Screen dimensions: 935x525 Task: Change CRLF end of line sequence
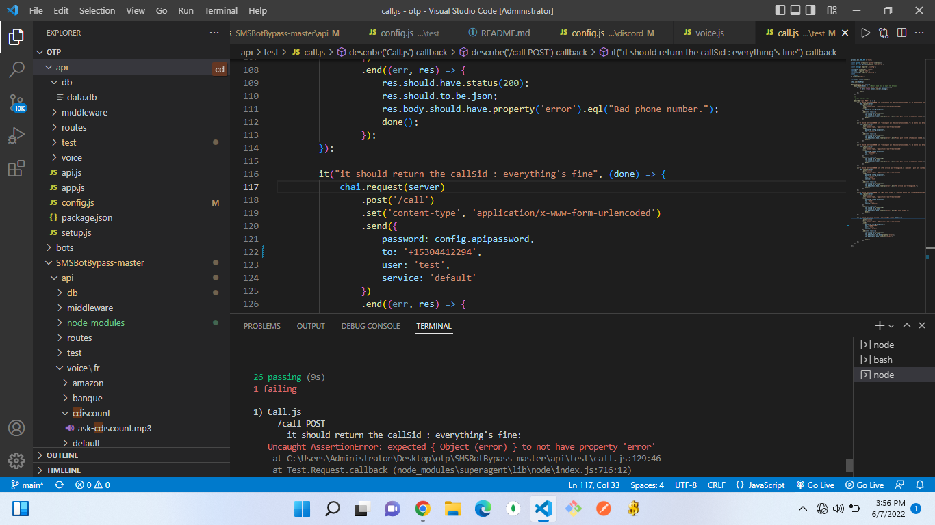click(x=717, y=485)
